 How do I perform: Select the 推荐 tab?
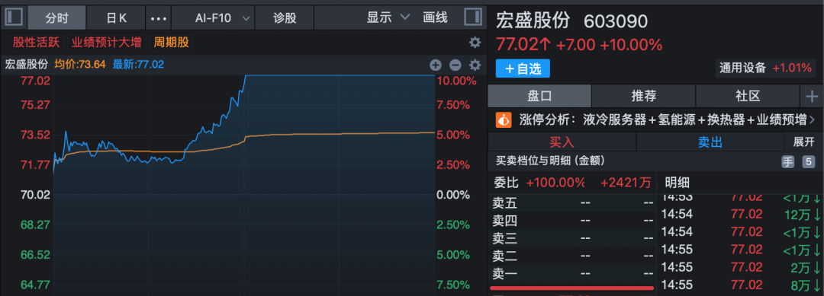point(644,97)
